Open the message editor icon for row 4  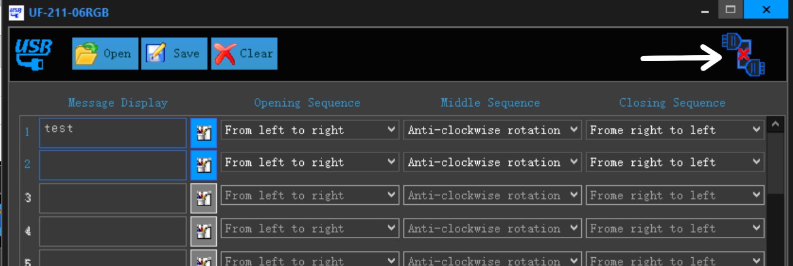pyautogui.click(x=204, y=231)
